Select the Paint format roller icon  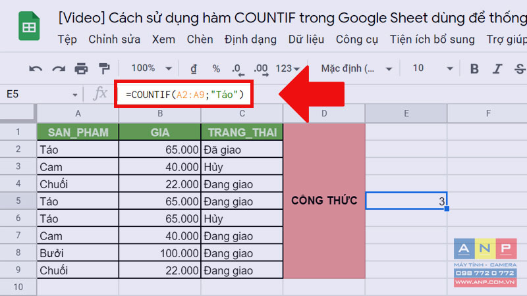(104, 68)
